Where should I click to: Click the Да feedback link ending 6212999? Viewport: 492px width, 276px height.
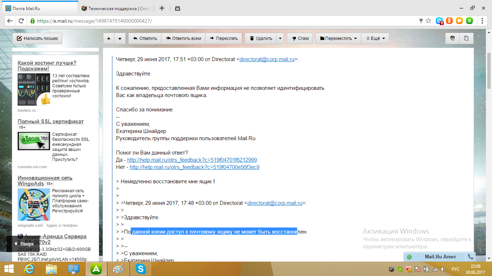click(192, 160)
